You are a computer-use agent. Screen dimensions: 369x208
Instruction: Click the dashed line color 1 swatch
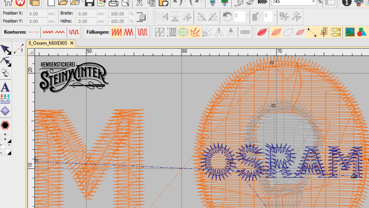[x=18, y=48]
